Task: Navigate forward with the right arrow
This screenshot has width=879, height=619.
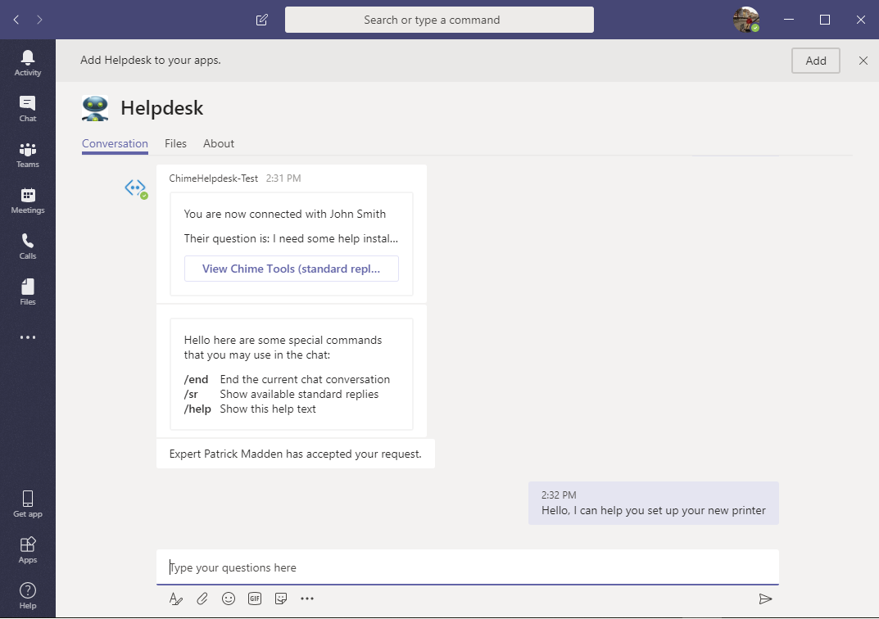Action: click(39, 20)
